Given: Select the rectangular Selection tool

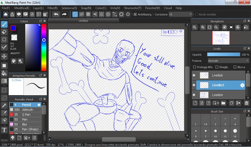Looking at the screenshot, I should (4, 90).
